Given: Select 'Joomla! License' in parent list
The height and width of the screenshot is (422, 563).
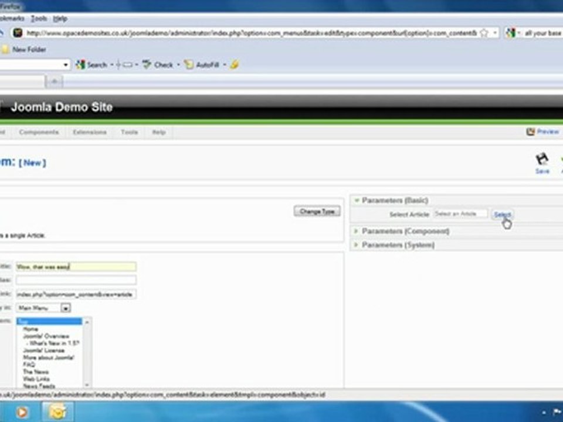Looking at the screenshot, I should pos(44,350).
